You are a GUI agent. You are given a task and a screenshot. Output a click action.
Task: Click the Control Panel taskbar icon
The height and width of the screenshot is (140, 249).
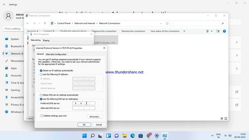tap(165, 136)
